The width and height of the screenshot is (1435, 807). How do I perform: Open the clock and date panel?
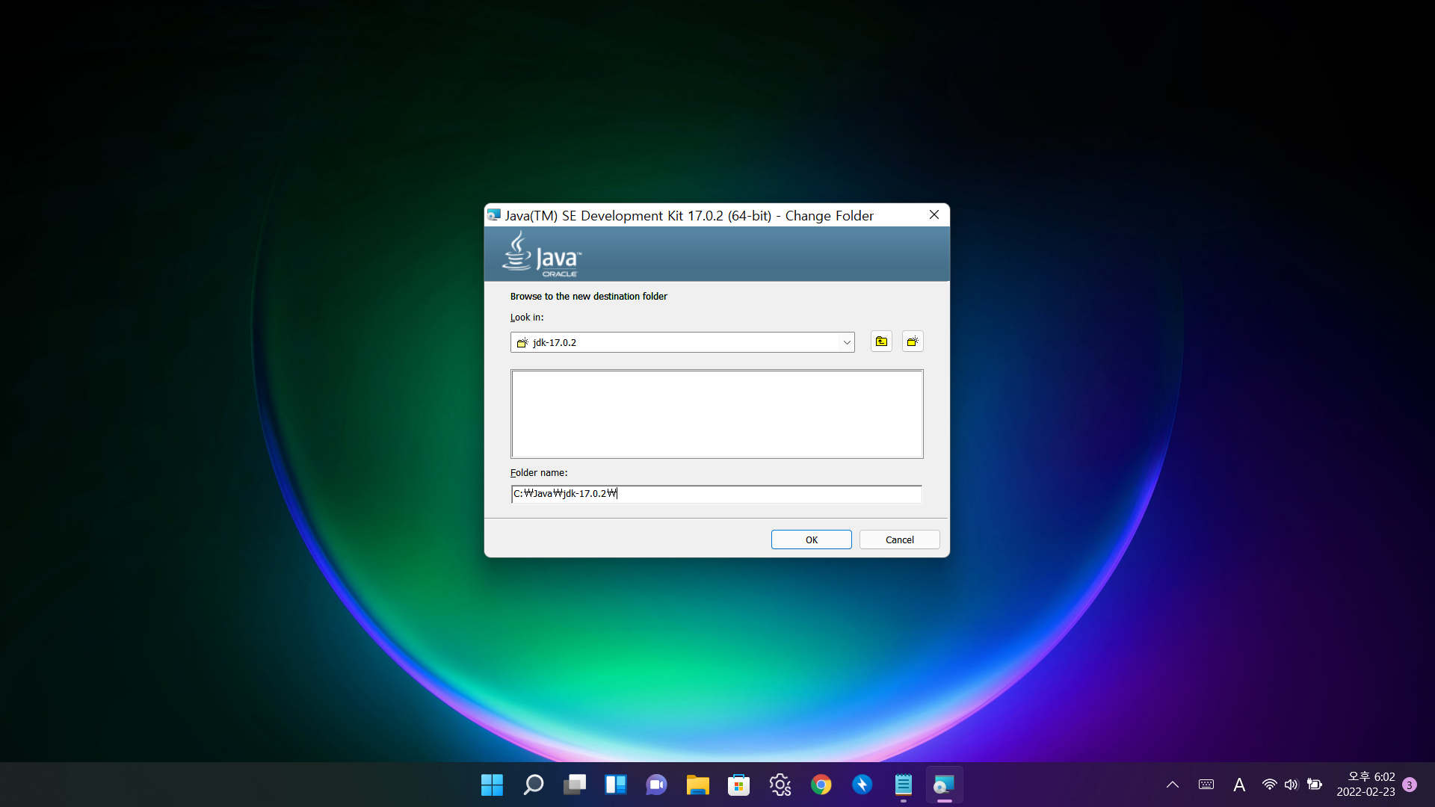coord(1365,785)
